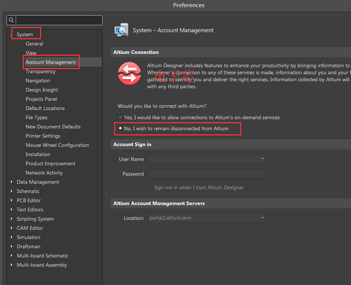The image size is (351, 285).
Task: Go to the Navigation page
Action: pos(38,81)
